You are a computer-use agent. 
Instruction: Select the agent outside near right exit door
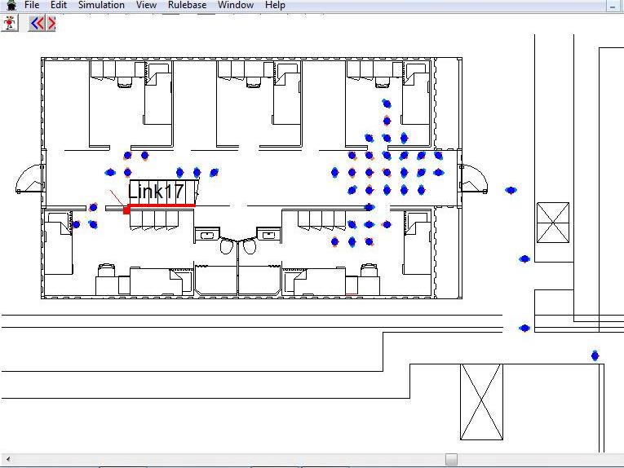pos(511,190)
